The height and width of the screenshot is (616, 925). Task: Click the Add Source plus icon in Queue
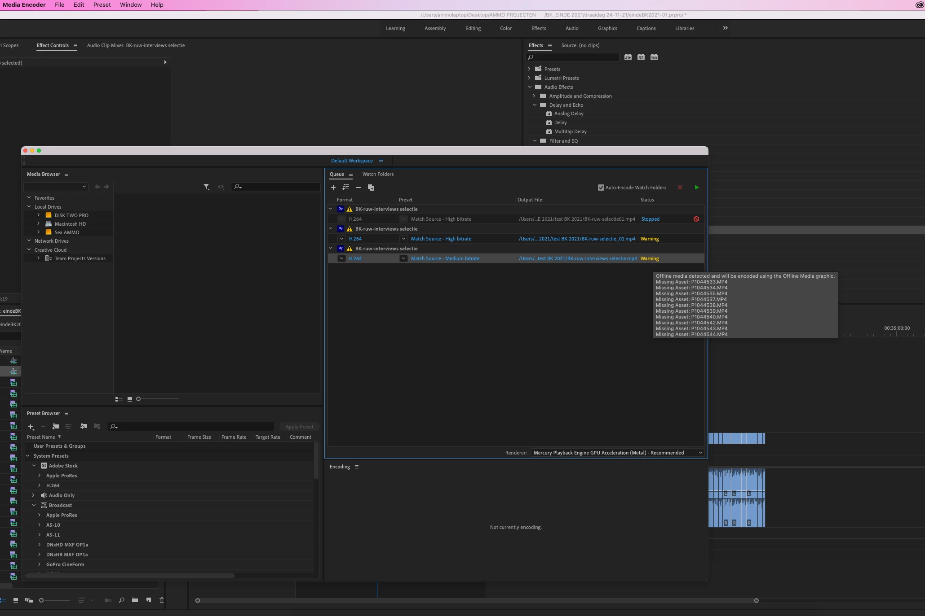(333, 188)
